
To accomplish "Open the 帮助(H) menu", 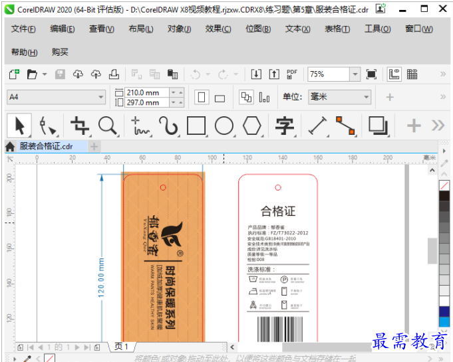I will coord(24,52).
